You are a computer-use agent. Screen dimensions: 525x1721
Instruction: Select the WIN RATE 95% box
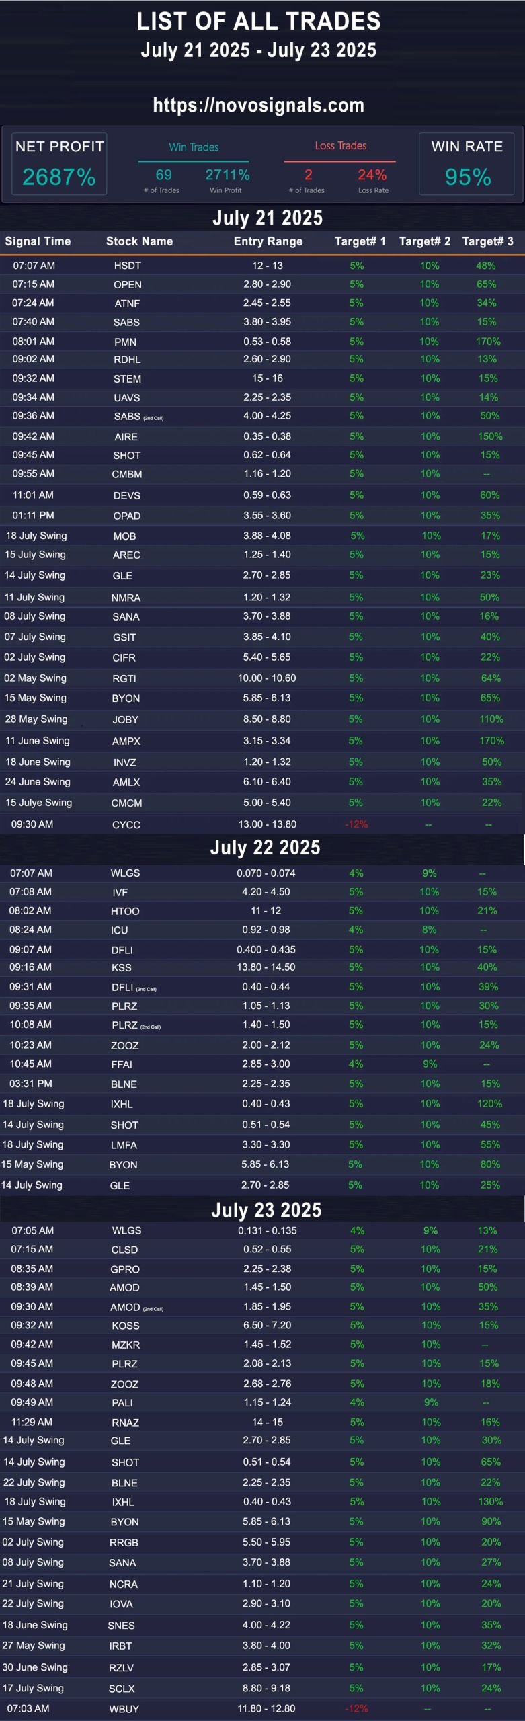[467, 164]
